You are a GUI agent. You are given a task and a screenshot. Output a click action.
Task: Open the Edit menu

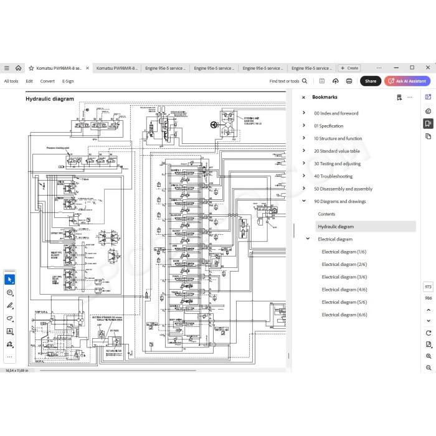point(29,81)
